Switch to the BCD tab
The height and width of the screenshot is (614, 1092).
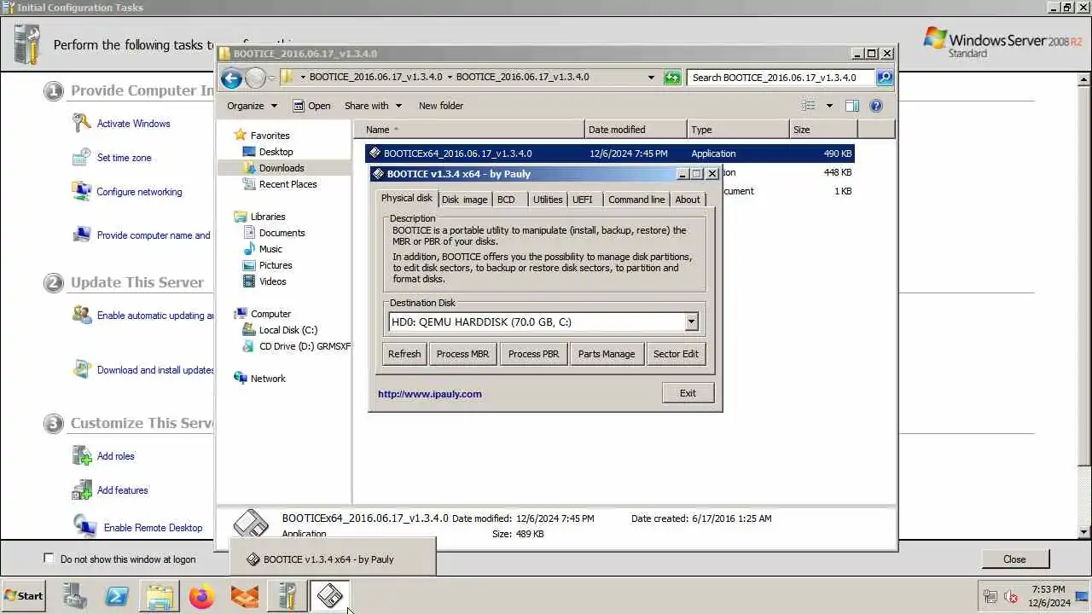[506, 200]
